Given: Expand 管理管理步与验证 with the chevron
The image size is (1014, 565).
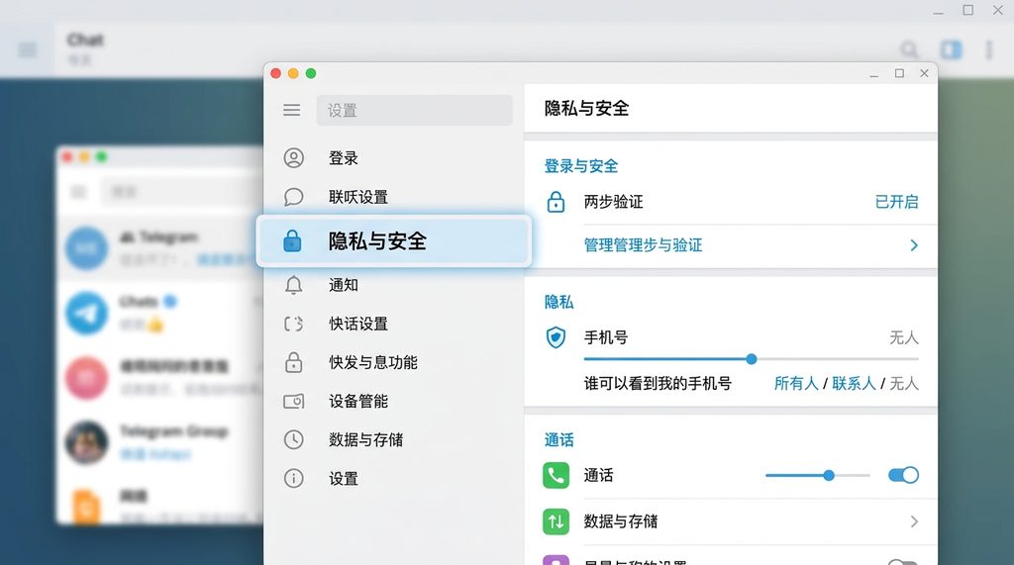Looking at the screenshot, I should pyautogui.click(x=914, y=245).
